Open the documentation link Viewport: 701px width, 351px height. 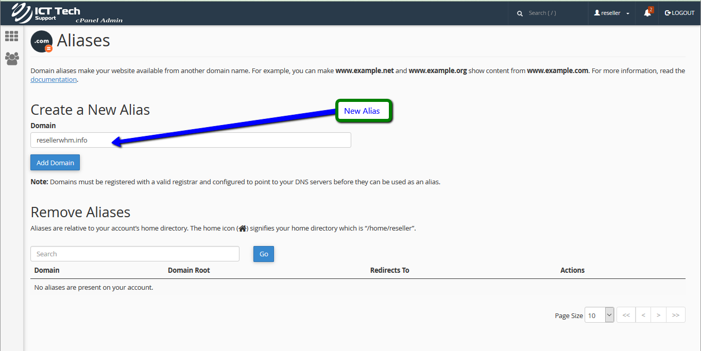pyautogui.click(x=54, y=80)
